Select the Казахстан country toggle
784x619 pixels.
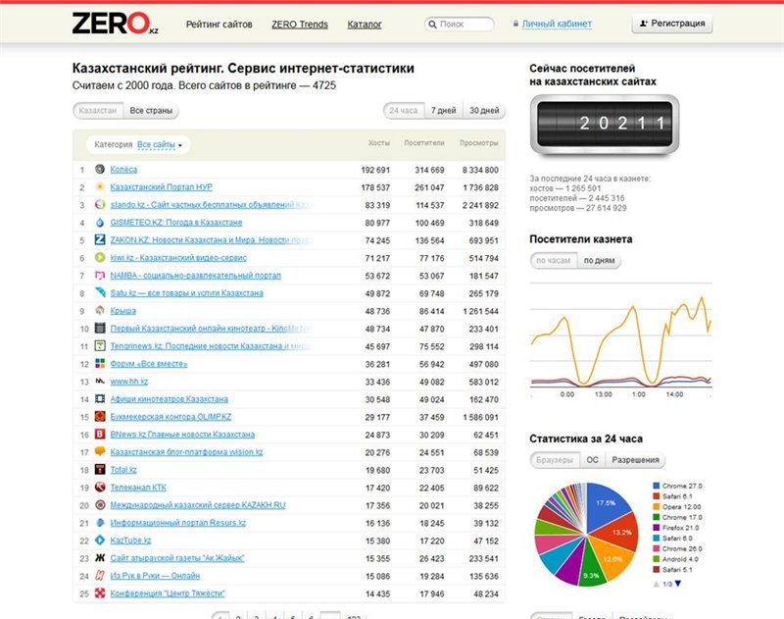(98, 111)
